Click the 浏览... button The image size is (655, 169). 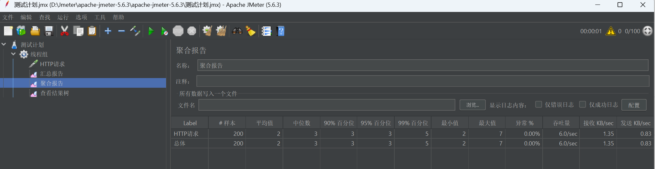coord(472,105)
